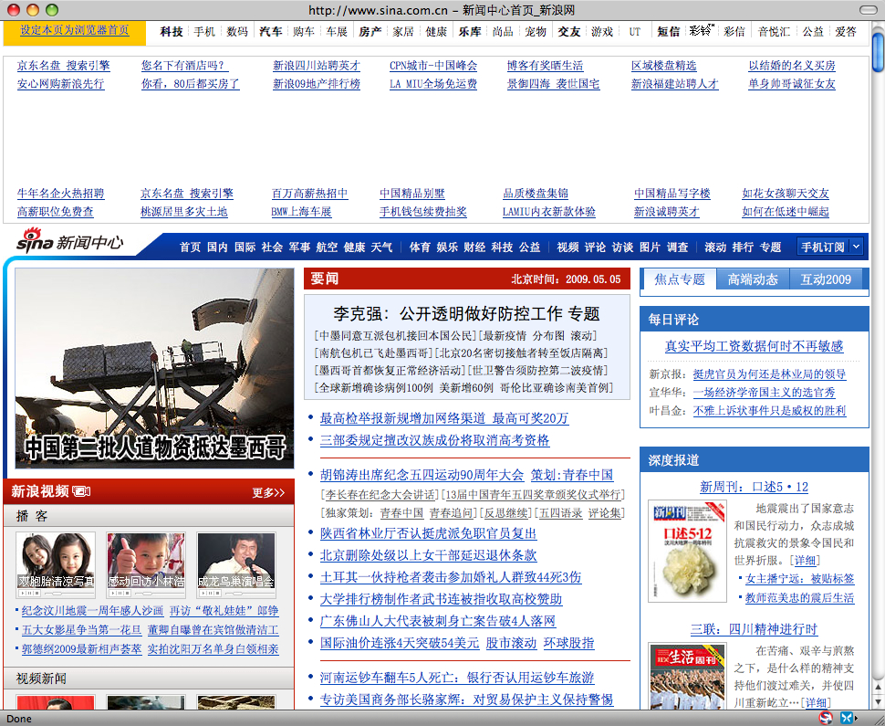Click the progress slider under 双胞胎清凉写真

[x=68, y=594]
